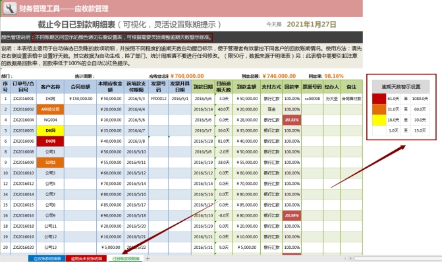Select the 回款率 column header
The width and height of the screenshot is (442, 262).
292,87
